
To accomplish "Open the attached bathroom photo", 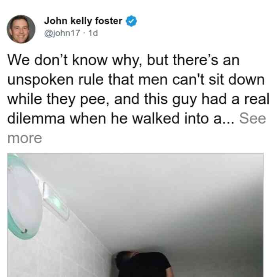I will (135, 215).
